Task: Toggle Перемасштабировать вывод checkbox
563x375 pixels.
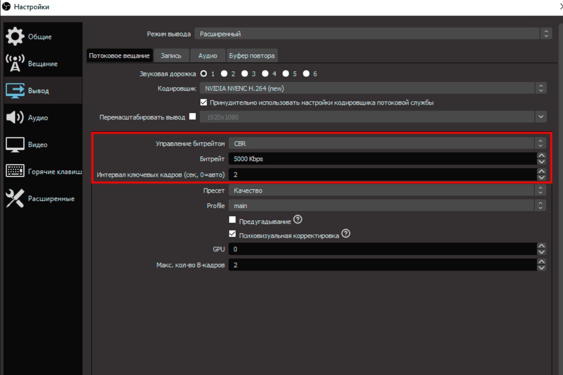Action: tap(192, 117)
